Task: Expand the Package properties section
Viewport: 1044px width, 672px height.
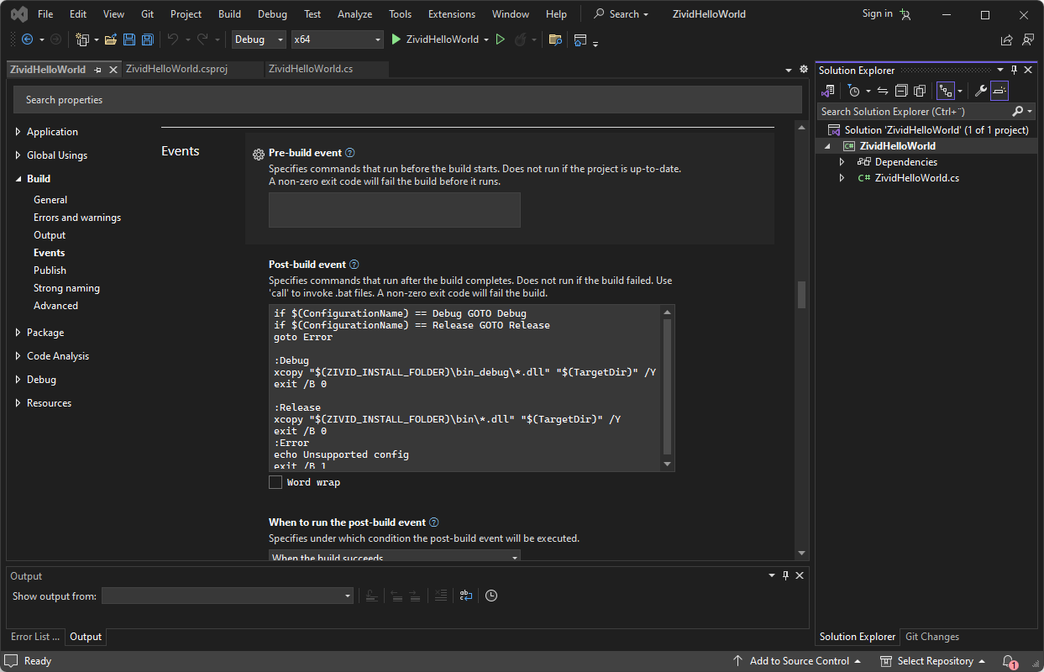Action: 18,333
